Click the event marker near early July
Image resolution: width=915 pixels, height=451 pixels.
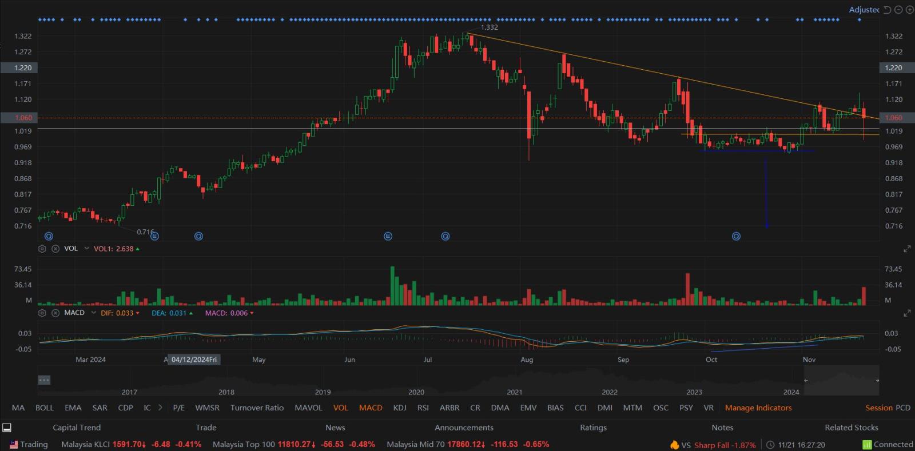(x=445, y=236)
